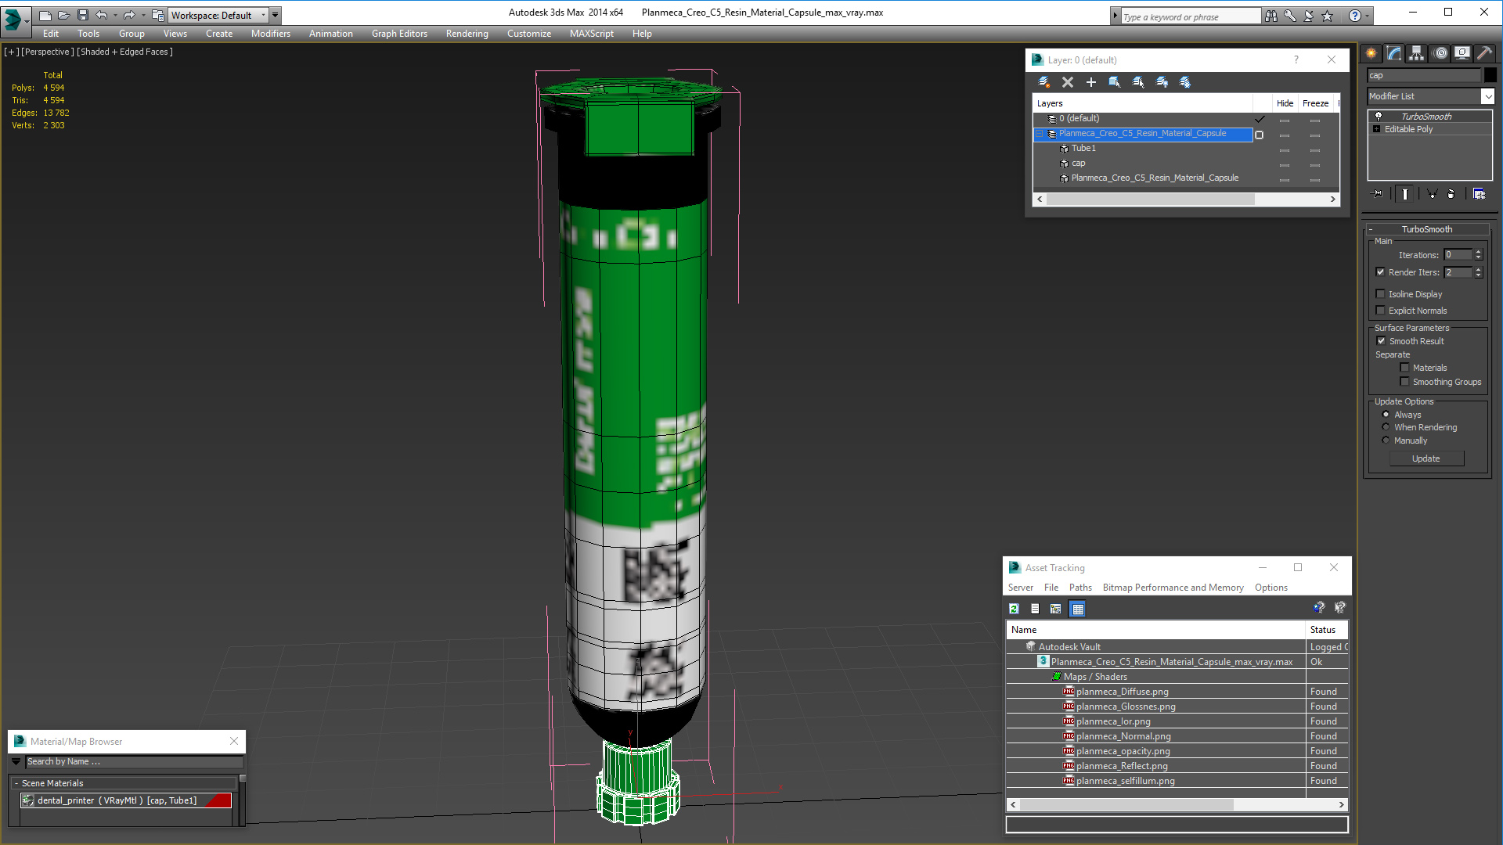Select the When Rendering radio button
Screen dimensions: 1503x845
tap(1386, 427)
